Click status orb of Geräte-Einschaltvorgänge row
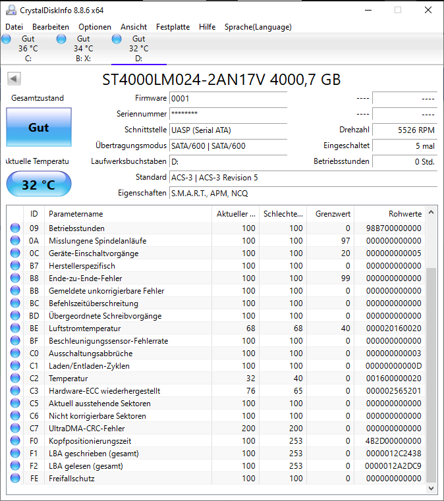Screen dimensions: 444x501 pyautogui.click(x=15, y=253)
